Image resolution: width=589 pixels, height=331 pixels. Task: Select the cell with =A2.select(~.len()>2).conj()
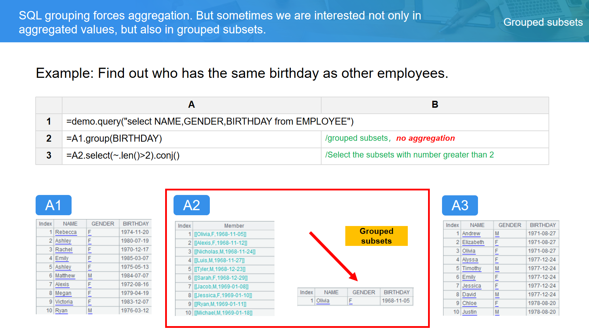pyautogui.click(x=123, y=156)
